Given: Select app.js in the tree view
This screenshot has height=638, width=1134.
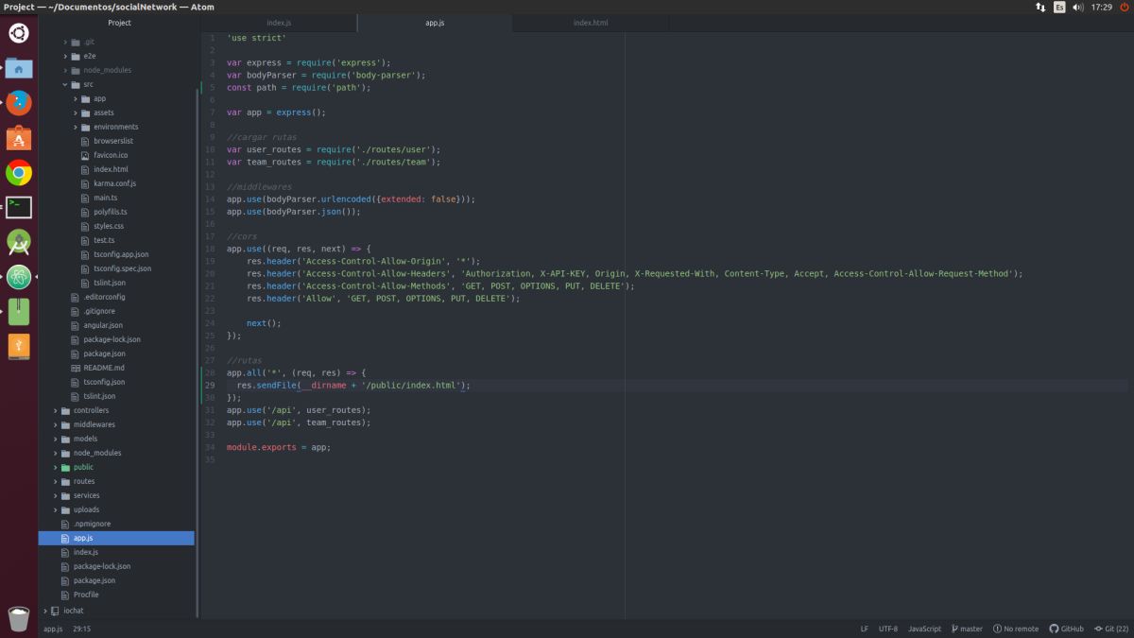Looking at the screenshot, I should (116, 538).
